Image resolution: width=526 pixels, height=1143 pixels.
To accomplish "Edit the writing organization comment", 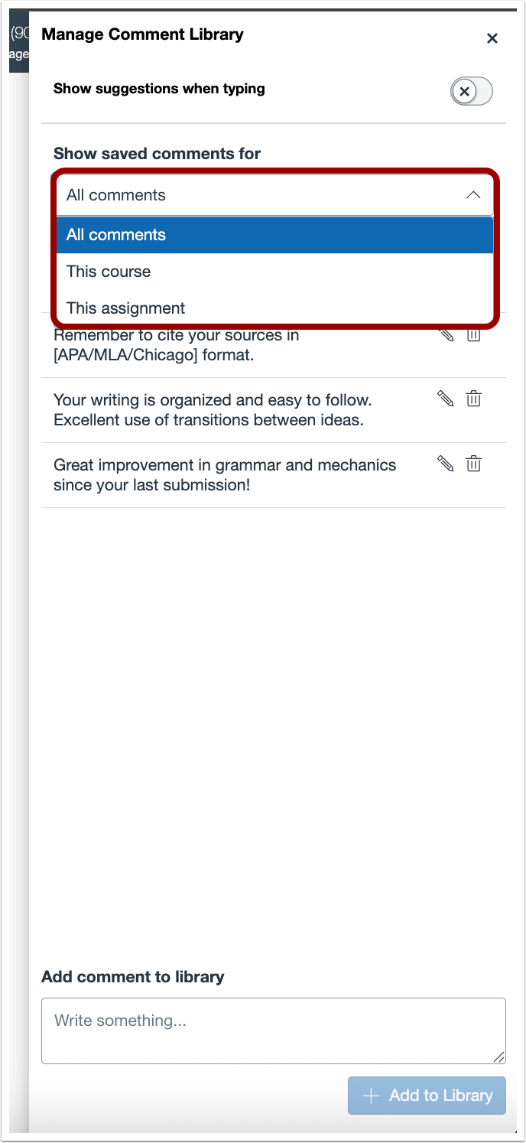I will point(445,398).
